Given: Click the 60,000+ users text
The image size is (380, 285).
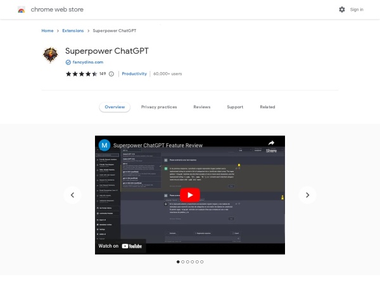Looking at the screenshot, I should [167, 73].
